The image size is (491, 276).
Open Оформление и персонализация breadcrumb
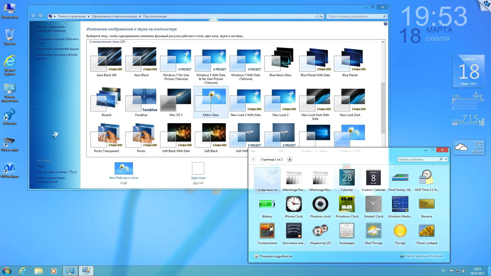tap(114, 16)
